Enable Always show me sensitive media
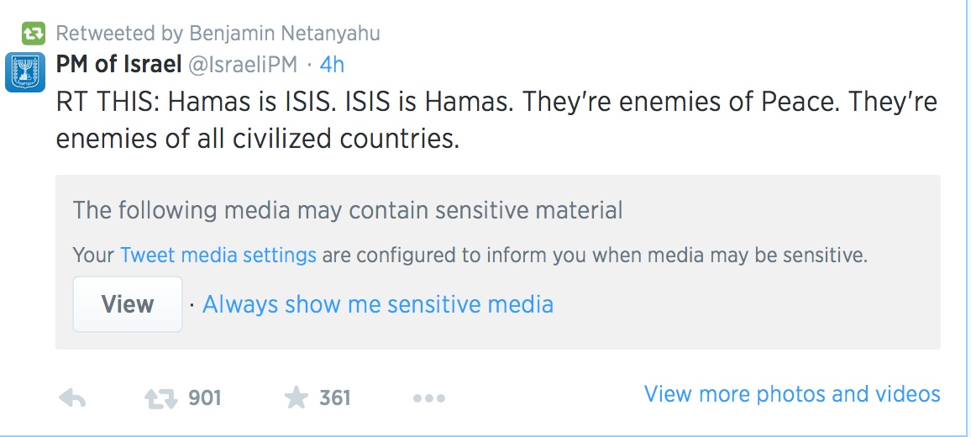971x437 pixels. [x=378, y=304]
